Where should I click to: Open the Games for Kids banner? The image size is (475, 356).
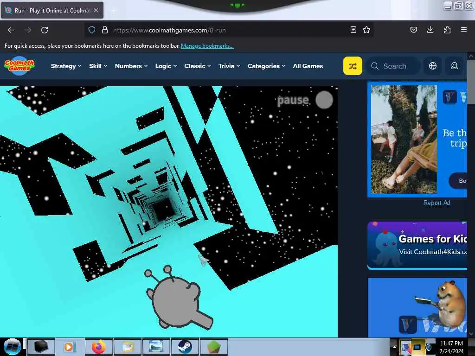(x=417, y=246)
